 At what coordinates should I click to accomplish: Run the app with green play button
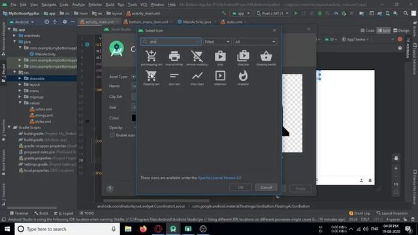(x=296, y=13)
